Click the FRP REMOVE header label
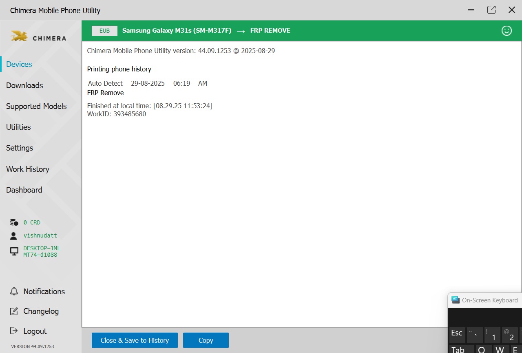The height and width of the screenshot is (353, 522). click(270, 31)
